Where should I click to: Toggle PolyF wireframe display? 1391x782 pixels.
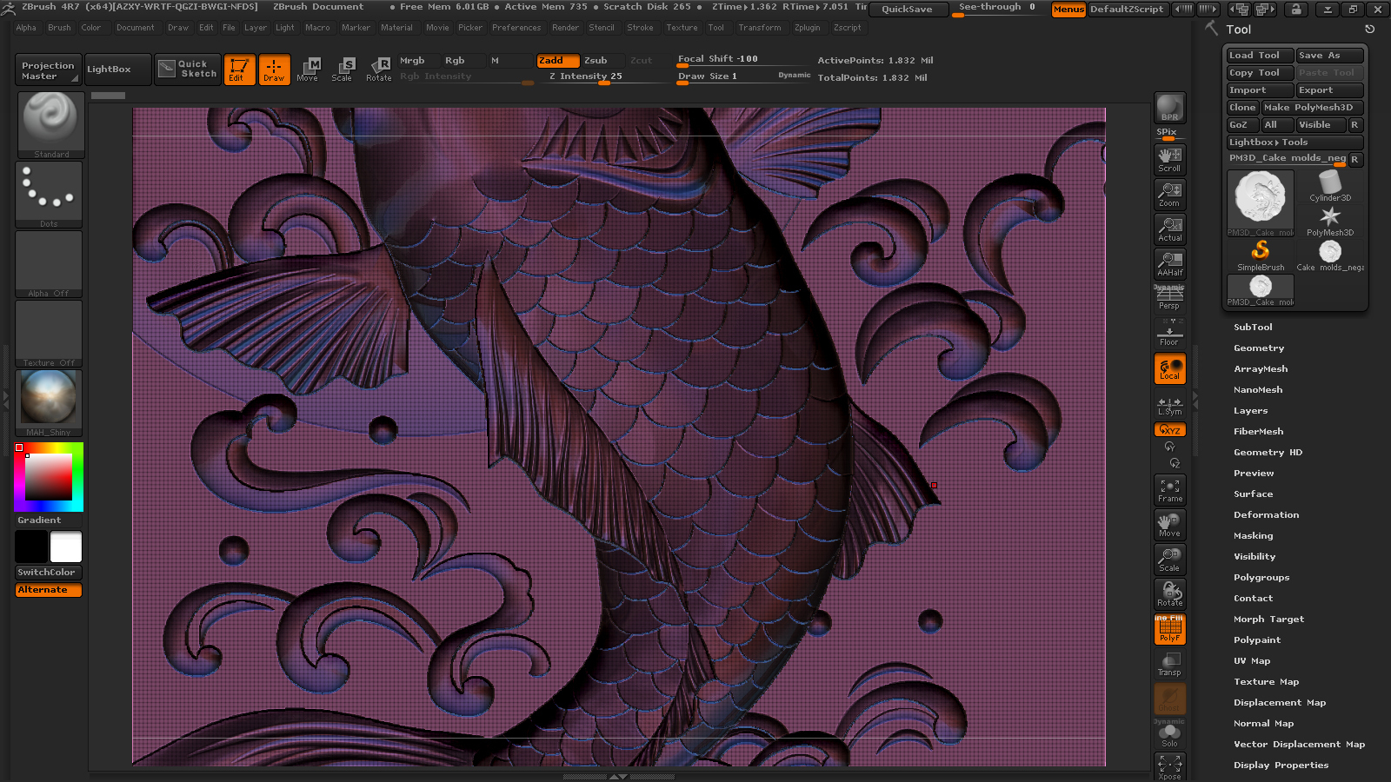coord(1169,629)
